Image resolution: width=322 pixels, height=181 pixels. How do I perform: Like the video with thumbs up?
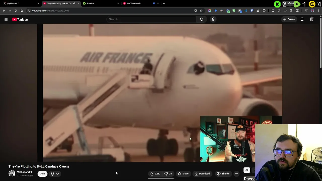tap(155, 174)
